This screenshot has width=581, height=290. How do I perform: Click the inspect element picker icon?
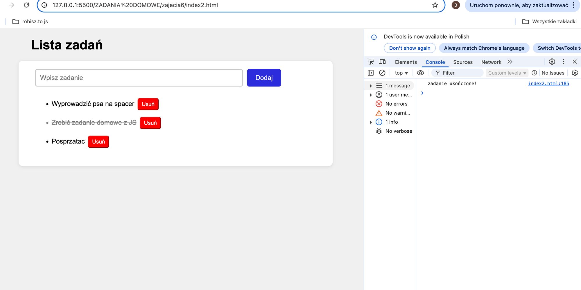click(371, 62)
